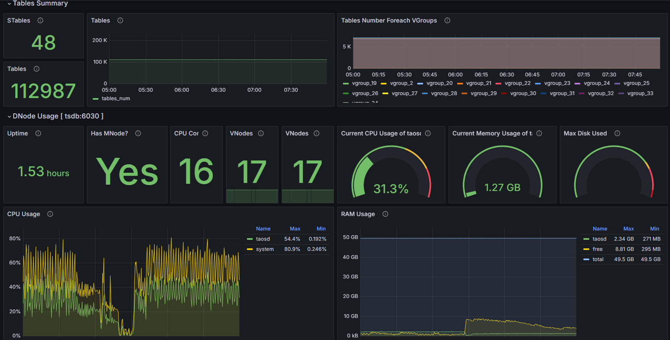This screenshot has height=340, width=670.
Task: Click info icon next to STables panel title
Action: (x=40, y=20)
